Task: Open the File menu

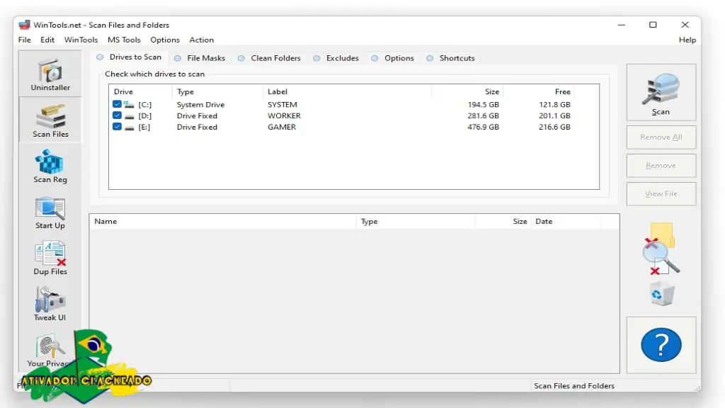Action: 25,40
